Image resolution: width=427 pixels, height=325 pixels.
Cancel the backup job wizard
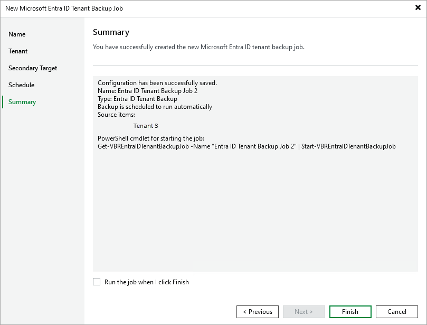[x=396, y=312]
